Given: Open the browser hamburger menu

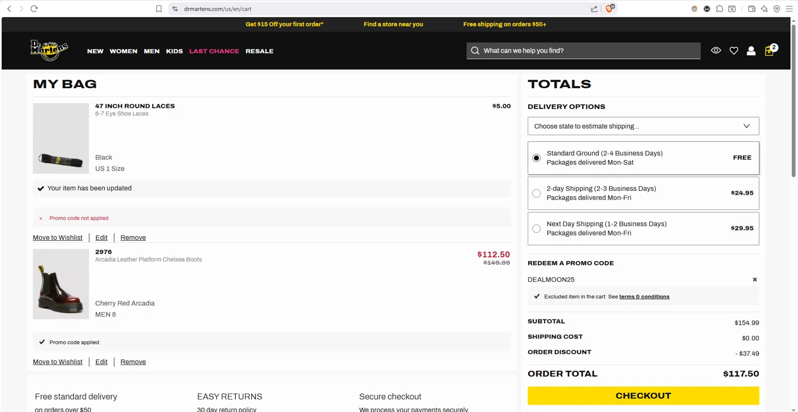Looking at the screenshot, I should (789, 9).
